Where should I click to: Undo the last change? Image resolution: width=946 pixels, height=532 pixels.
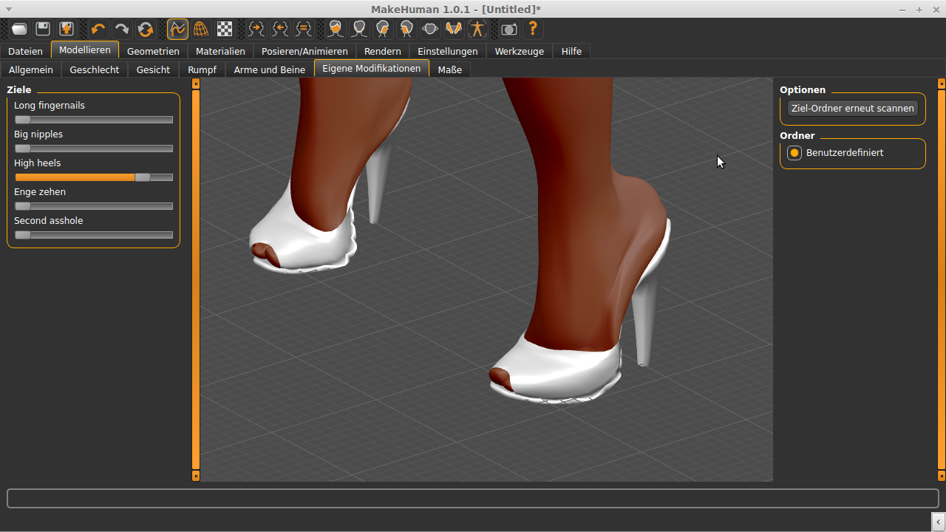click(98, 29)
